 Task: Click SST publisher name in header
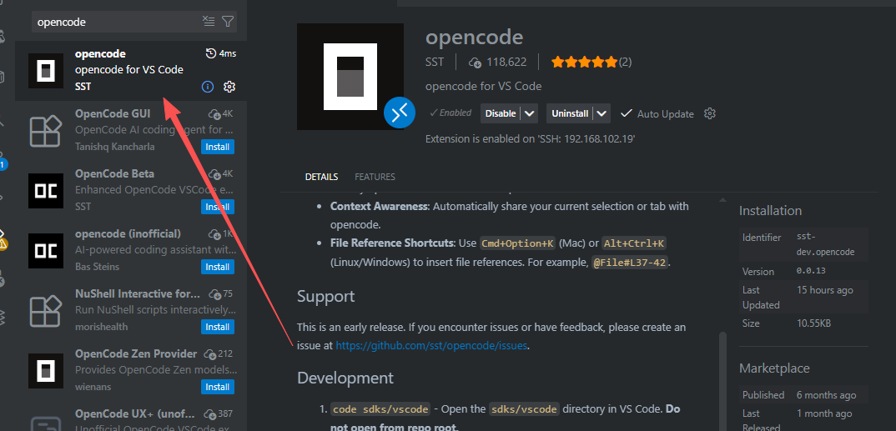coord(435,62)
